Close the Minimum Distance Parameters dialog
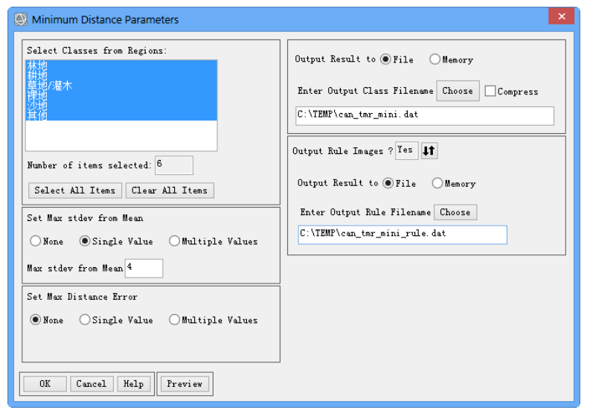The image size is (590, 416). click(x=562, y=16)
